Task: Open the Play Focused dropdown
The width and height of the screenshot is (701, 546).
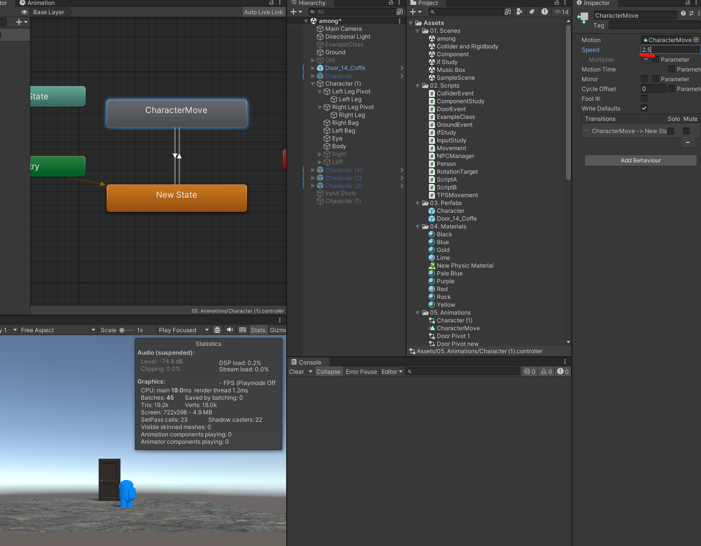Action: (x=183, y=330)
